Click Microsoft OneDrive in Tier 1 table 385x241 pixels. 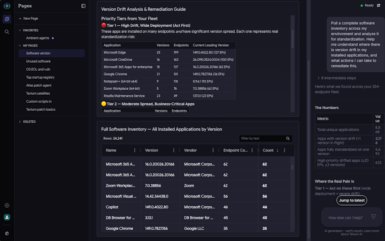[x=118, y=60]
